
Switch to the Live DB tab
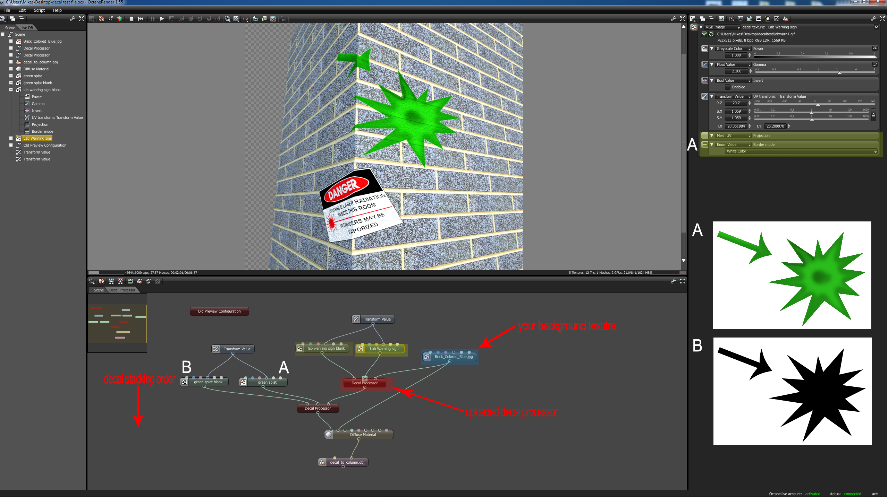click(26, 28)
